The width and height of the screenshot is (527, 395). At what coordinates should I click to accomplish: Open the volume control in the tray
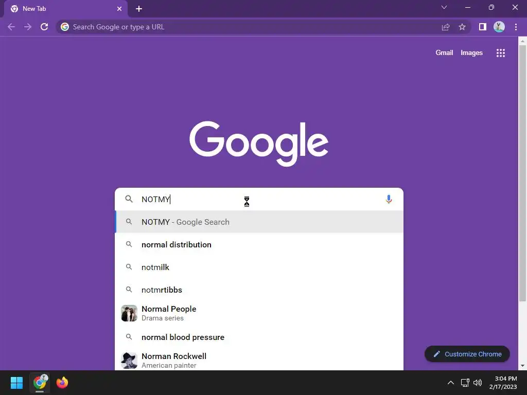coord(477,383)
